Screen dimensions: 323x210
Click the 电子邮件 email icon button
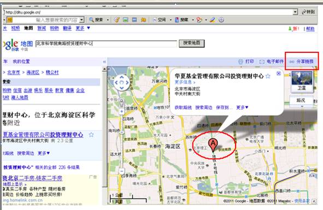[271, 62]
